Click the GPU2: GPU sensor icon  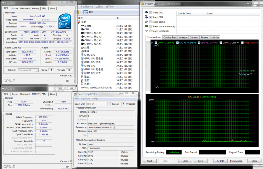82,66
